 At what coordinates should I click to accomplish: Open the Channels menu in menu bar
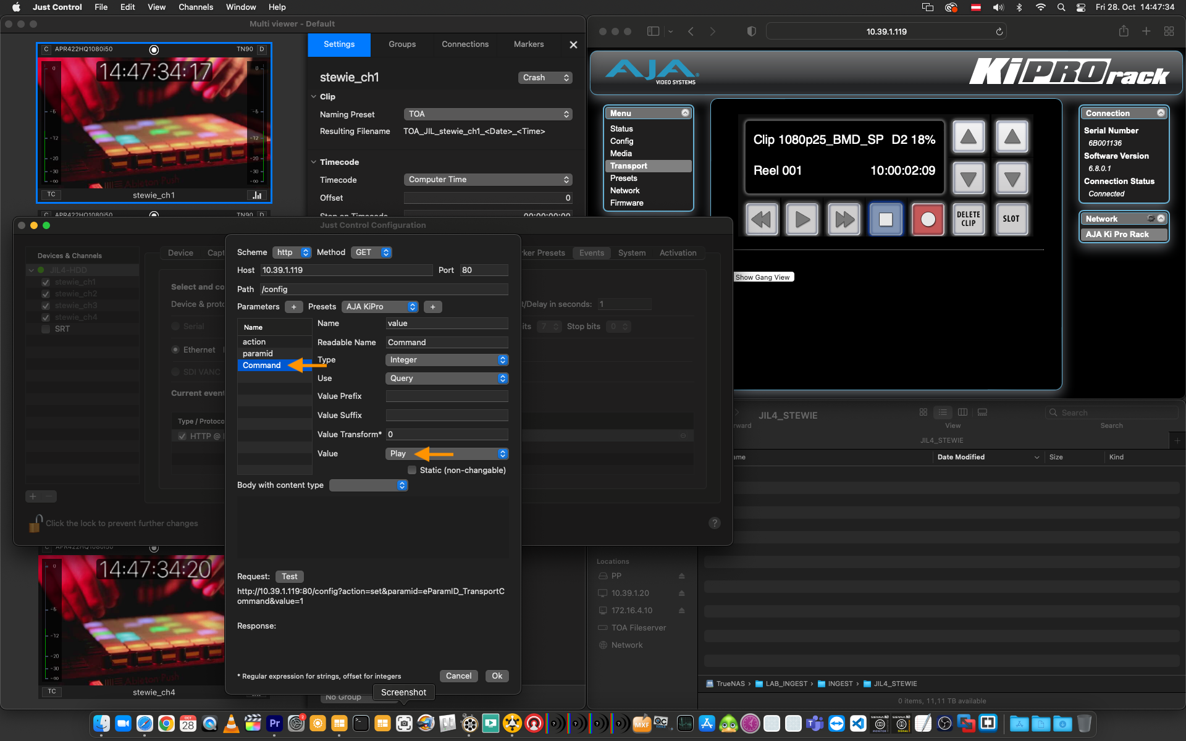click(x=196, y=7)
